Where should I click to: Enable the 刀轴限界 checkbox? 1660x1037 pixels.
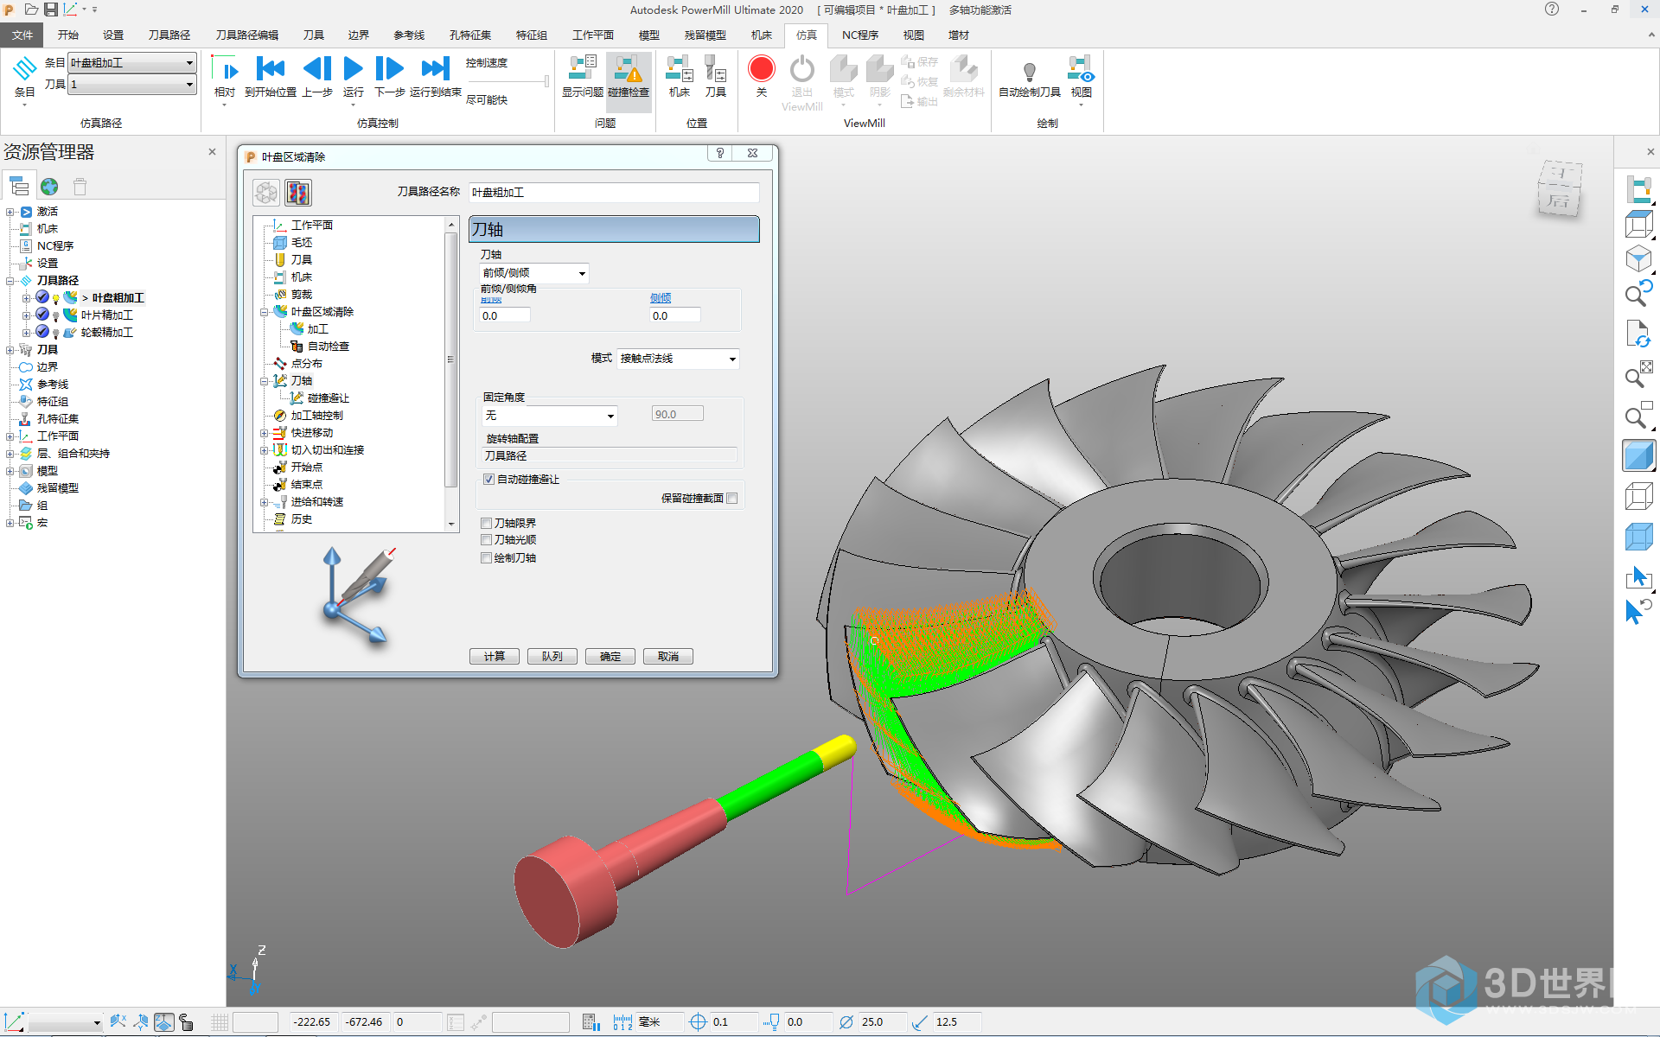coord(487,523)
